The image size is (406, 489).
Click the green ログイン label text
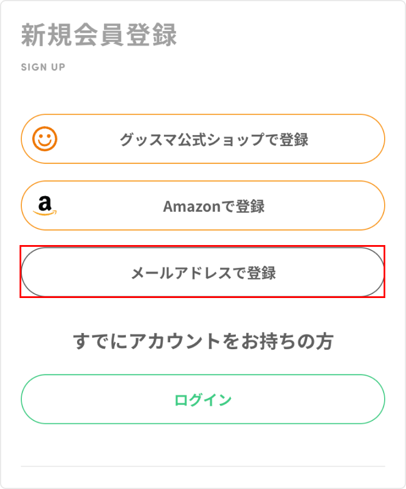tap(203, 400)
